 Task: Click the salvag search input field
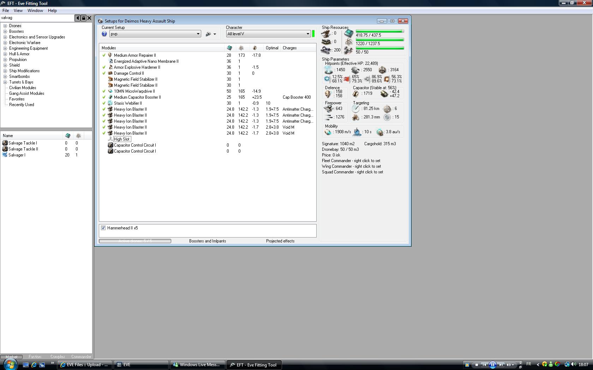[x=37, y=18]
